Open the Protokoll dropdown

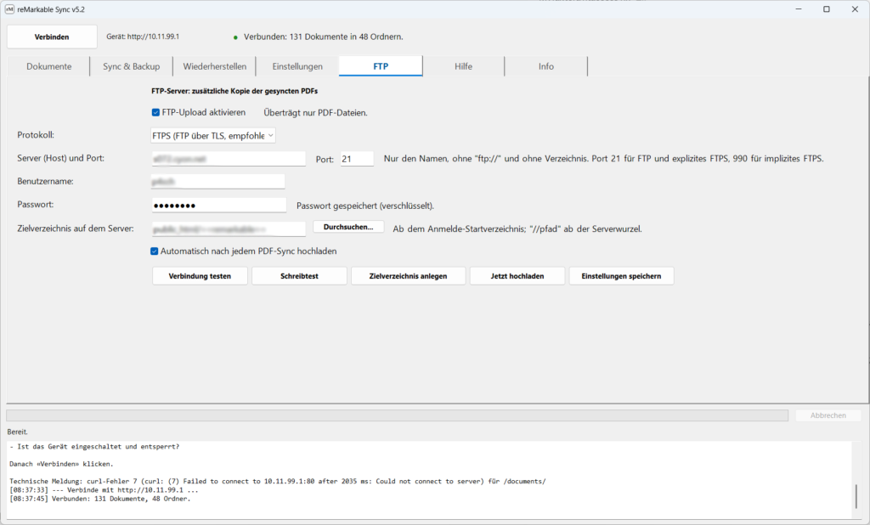click(x=213, y=135)
